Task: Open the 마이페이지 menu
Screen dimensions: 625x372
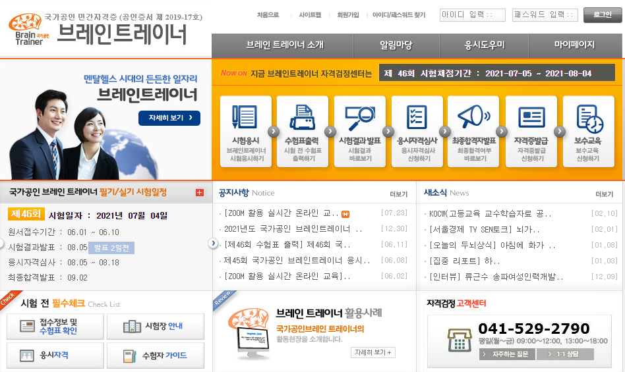Action: point(574,45)
